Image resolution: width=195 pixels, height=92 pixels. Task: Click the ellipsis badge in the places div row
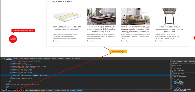[23, 63]
